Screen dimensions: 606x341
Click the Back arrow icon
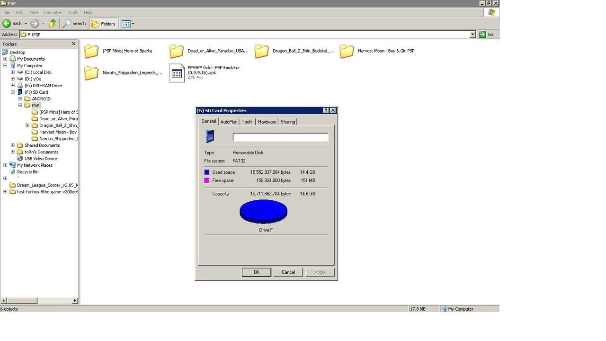click(x=7, y=23)
